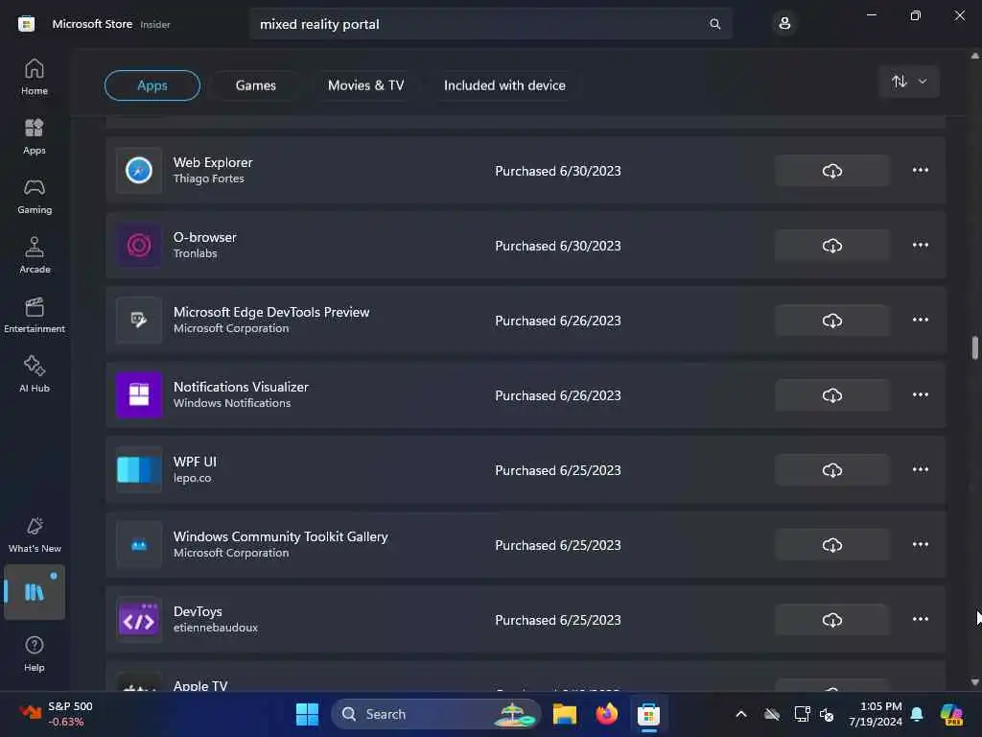Open Notifications Visualizer purple icon
This screenshot has width=982, height=737.
pyautogui.click(x=139, y=395)
